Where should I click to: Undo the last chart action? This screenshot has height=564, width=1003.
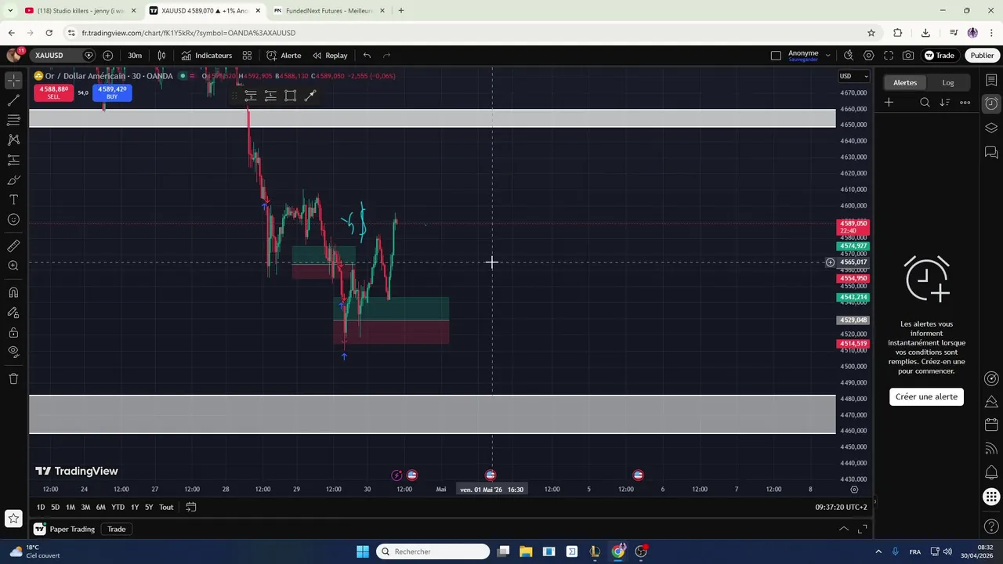(x=367, y=56)
